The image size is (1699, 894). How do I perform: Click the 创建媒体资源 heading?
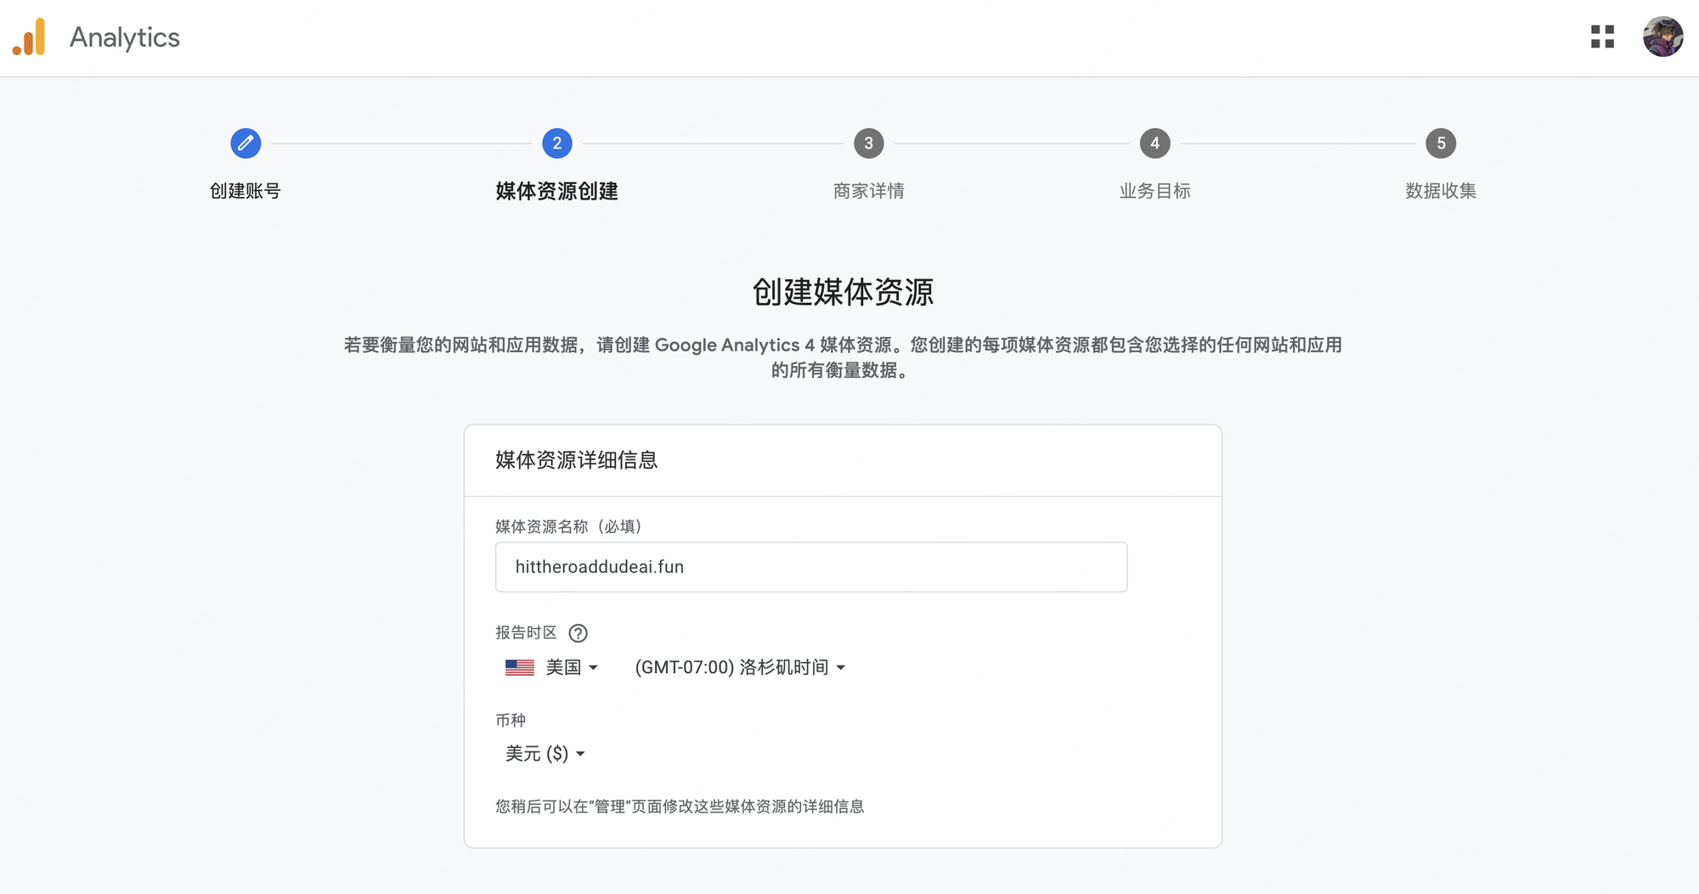click(843, 292)
